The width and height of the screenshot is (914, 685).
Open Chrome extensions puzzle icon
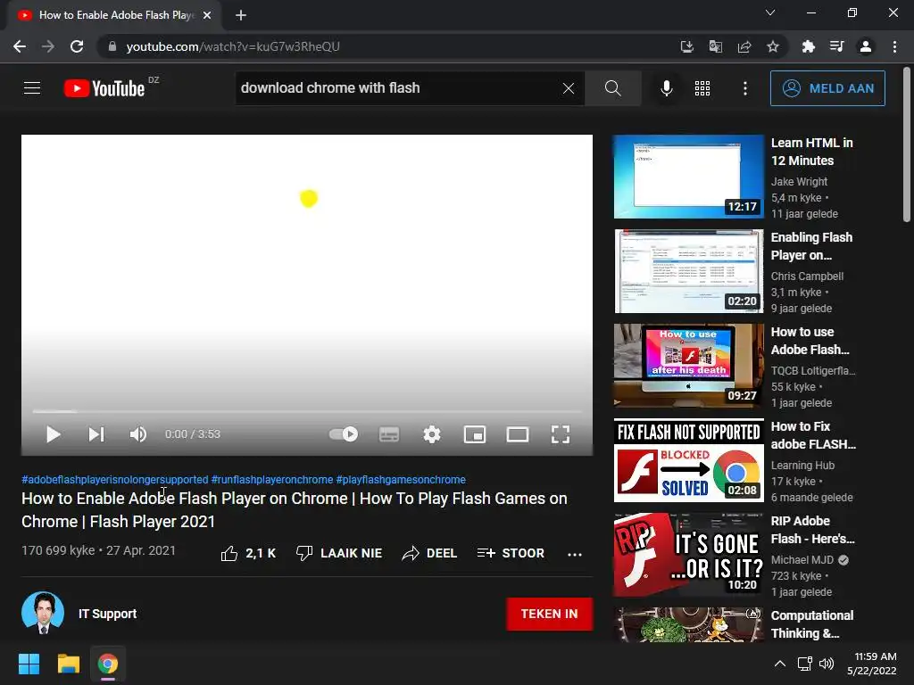808,46
